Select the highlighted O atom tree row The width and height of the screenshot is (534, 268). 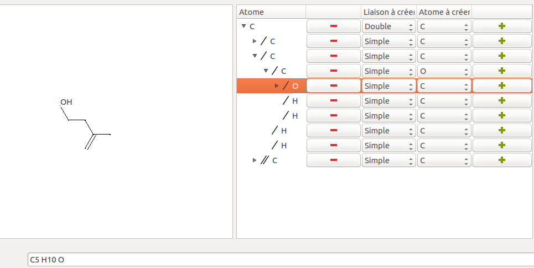[295, 86]
